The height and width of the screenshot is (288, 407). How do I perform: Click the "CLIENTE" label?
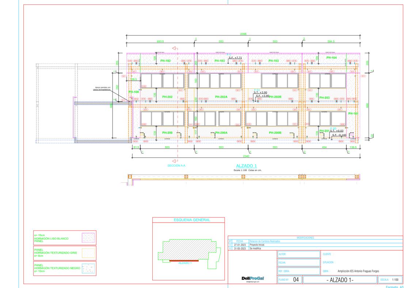327,254
